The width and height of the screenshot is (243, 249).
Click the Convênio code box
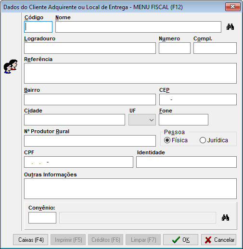click(x=42, y=218)
